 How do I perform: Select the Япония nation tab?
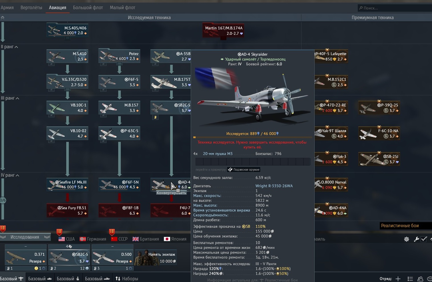(x=175, y=239)
